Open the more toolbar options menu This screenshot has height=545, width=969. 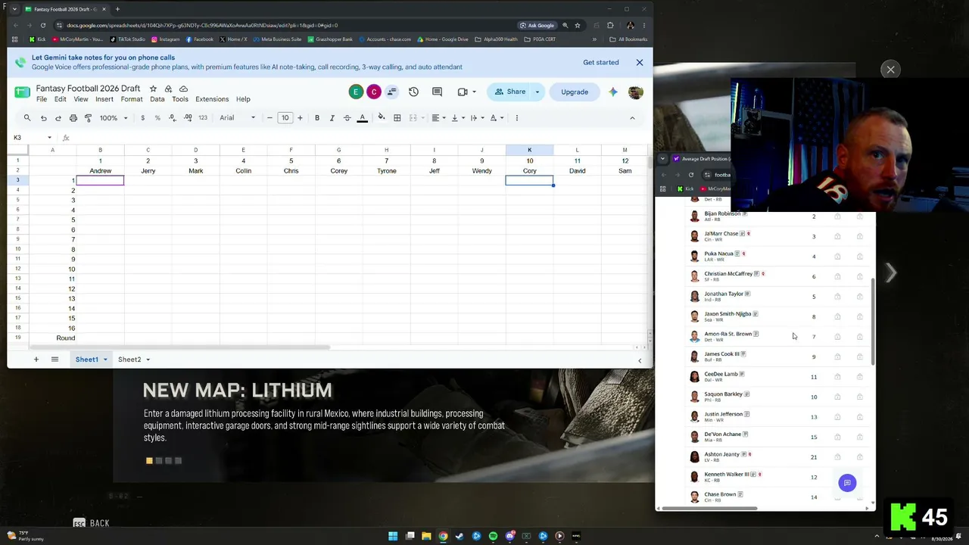tap(516, 117)
